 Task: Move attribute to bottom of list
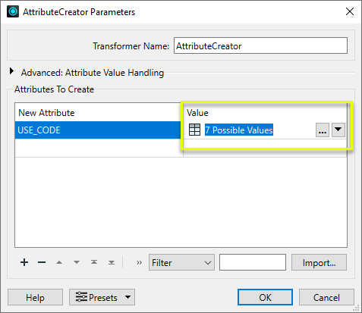[112, 262]
